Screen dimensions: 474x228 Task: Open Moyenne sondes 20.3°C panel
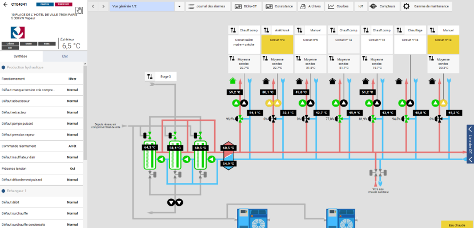click(444, 64)
